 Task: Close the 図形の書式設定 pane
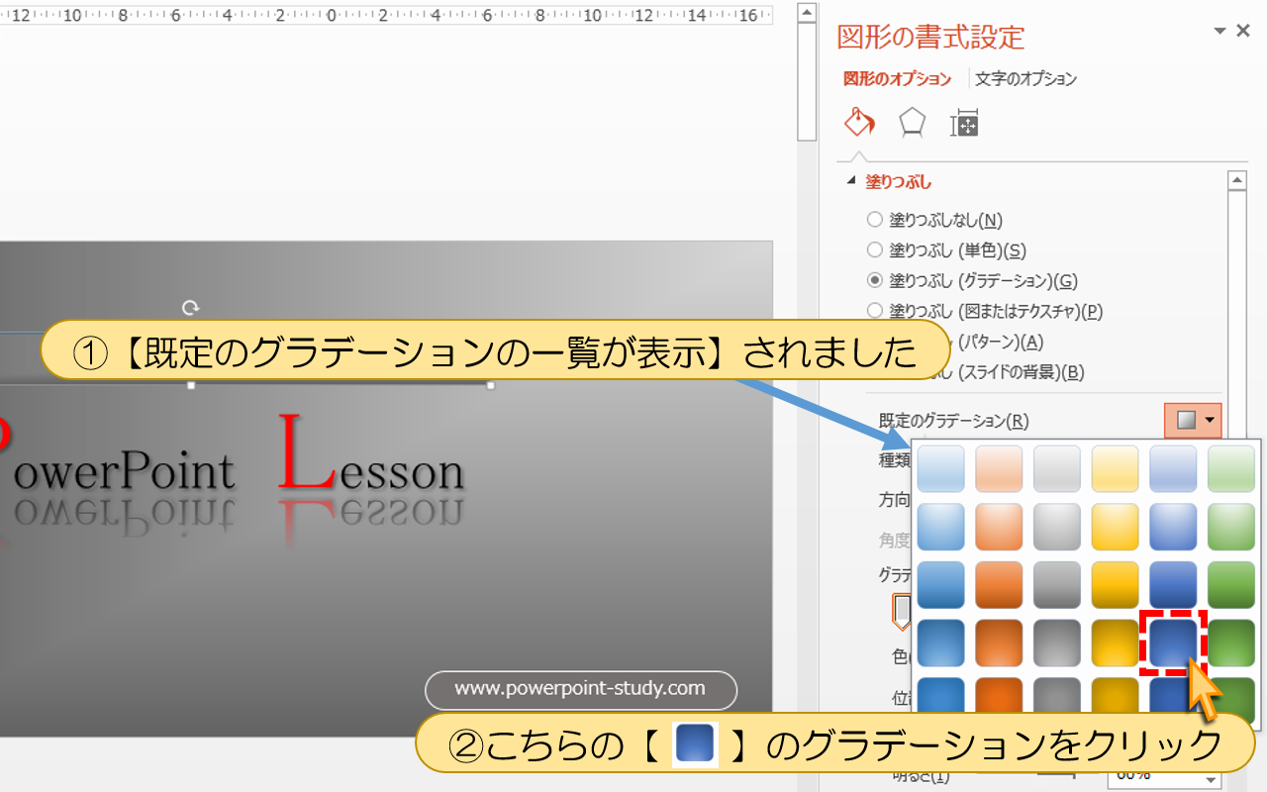coord(1244,32)
